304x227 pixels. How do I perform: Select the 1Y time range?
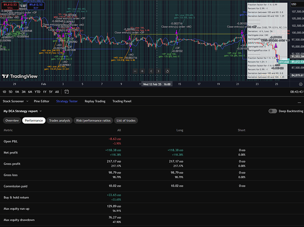point(45,92)
